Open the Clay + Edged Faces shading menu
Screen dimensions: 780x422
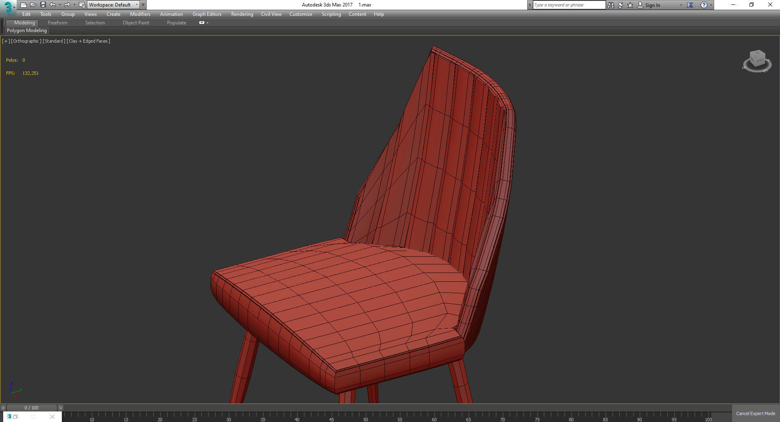[x=89, y=41]
